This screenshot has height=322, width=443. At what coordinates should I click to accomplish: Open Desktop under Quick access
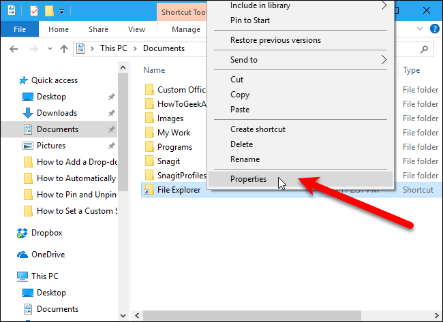click(51, 97)
